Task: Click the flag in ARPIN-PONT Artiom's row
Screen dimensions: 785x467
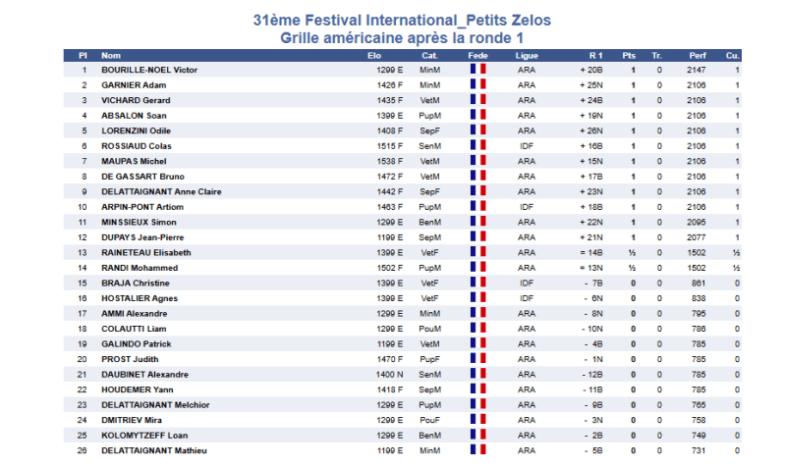Action: [x=477, y=207]
